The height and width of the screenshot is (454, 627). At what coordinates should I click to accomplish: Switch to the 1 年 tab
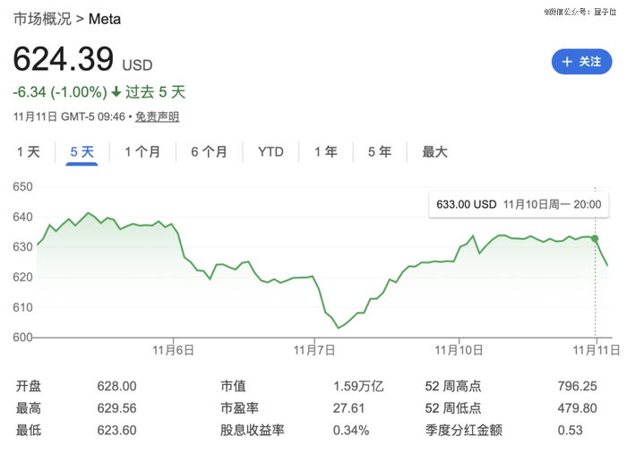[x=326, y=152]
